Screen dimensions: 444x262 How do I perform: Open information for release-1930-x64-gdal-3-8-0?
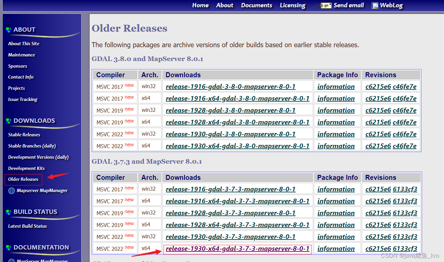pyautogui.click(x=336, y=146)
